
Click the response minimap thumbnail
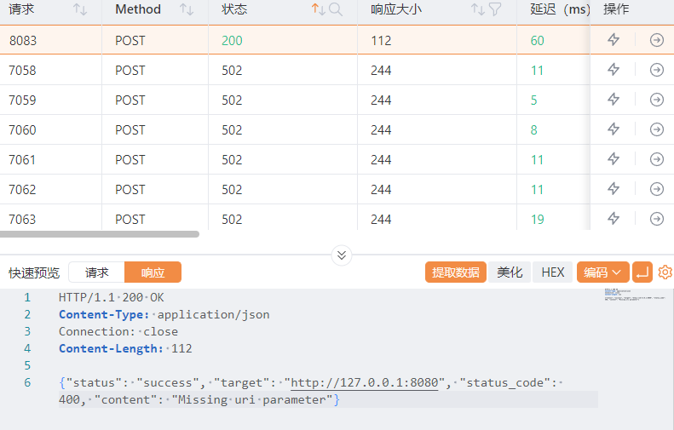635,295
